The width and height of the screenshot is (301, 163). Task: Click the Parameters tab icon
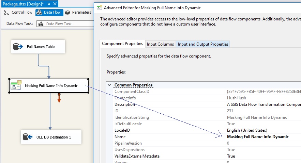point(67,13)
